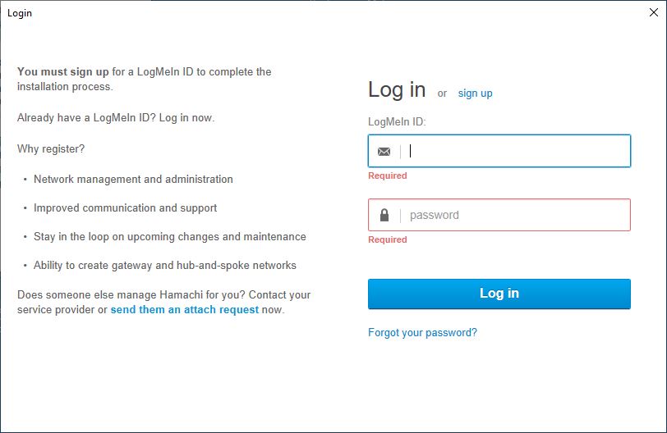Select the password input field
The image size is (667, 433).
499,215
